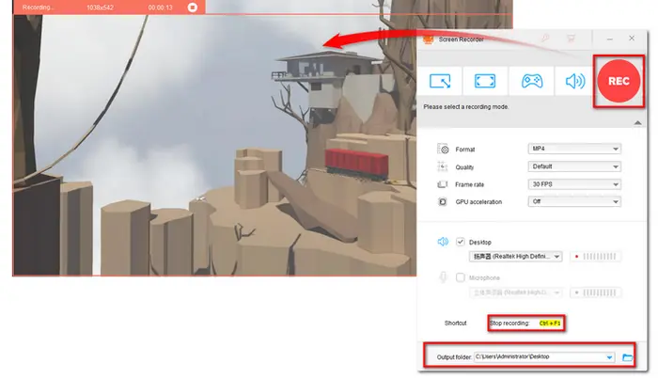This screenshot has width=658, height=379.
Task: Click the GPU acceleration chip icon
Action: (x=443, y=202)
